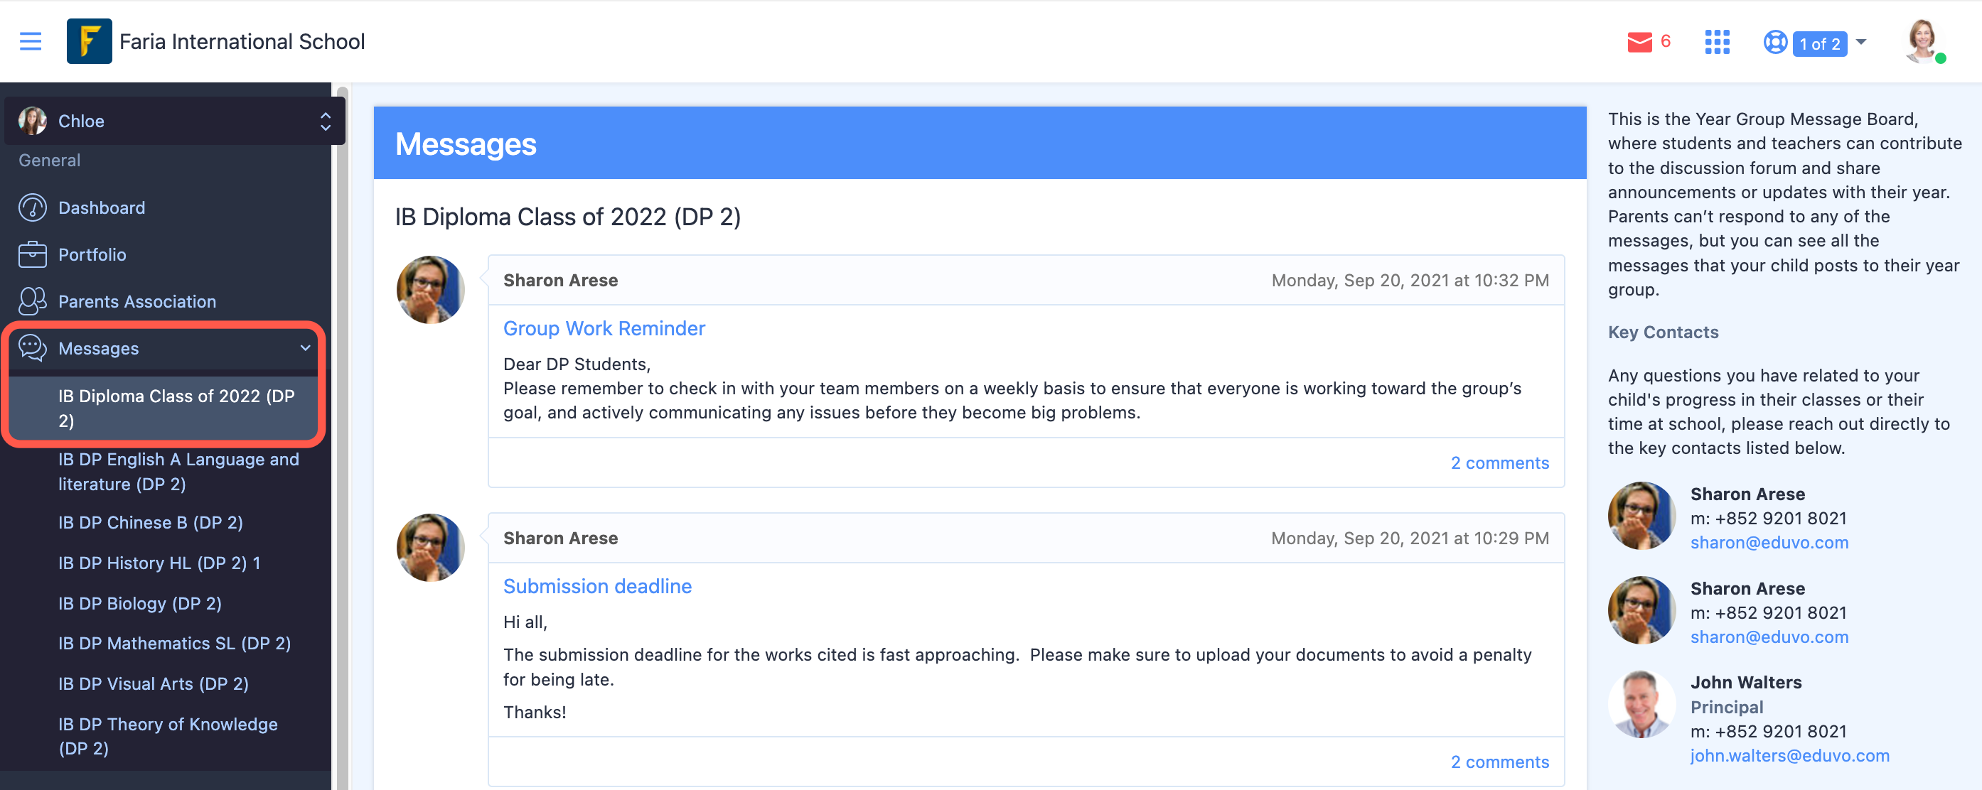The width and height of the screenshot is (1982, 790).
Task: View 2 comments on Group Work Reminder
Action: pos(1499,463)
